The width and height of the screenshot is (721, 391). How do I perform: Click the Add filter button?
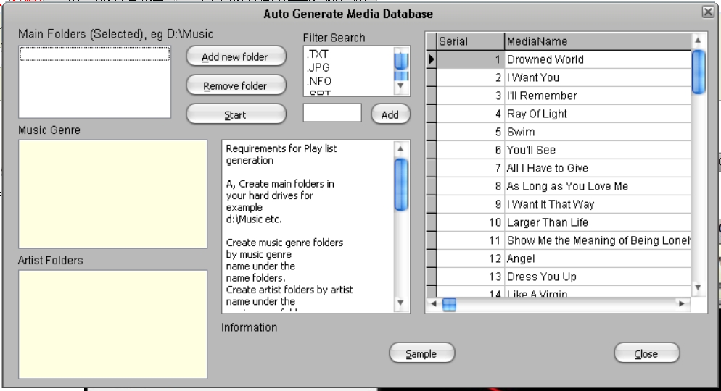390,114
